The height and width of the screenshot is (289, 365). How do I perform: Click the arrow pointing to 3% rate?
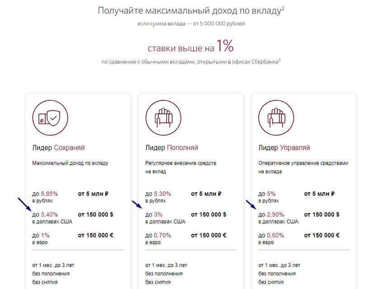click(137, 204)
